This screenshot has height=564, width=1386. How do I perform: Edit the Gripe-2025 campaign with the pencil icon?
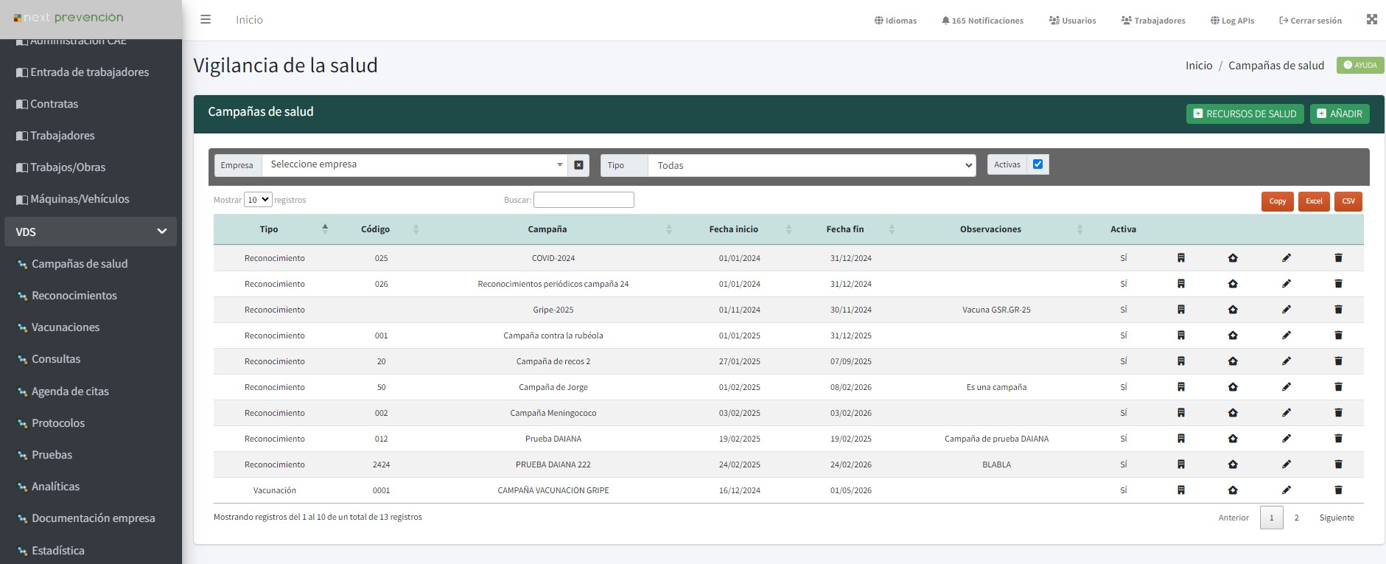[1287, 310]
